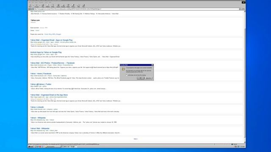The height and width of the screenshot is (152, 271).
Task: Open 'Yahoo (@Yahoo) | Twitter' result
Action: point(41,84)
